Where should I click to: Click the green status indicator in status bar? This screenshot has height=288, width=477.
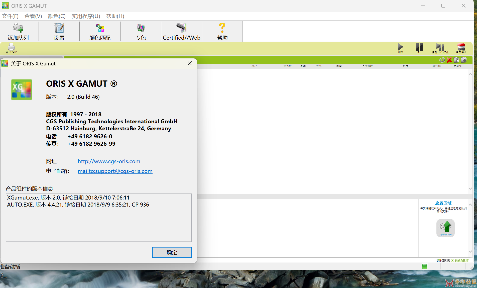click(425, 266)
